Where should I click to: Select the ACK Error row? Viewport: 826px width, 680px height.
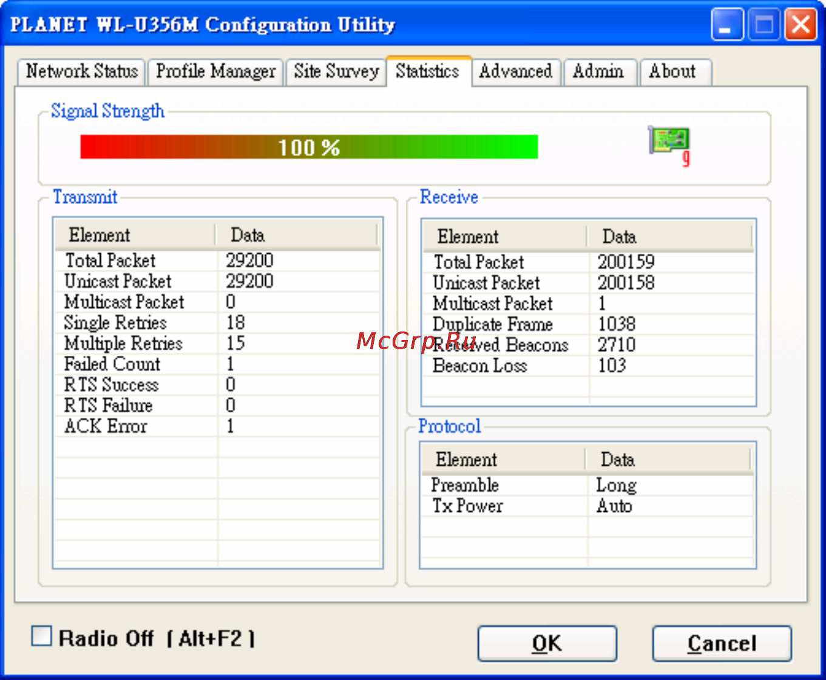217,426
